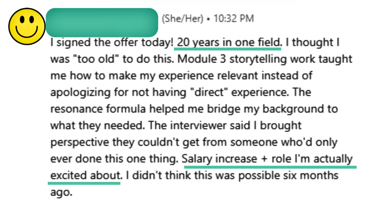The width and height of the screenshot is (385, 208).
Task: Click the final word "ago."
Action: tap(61, 192)
